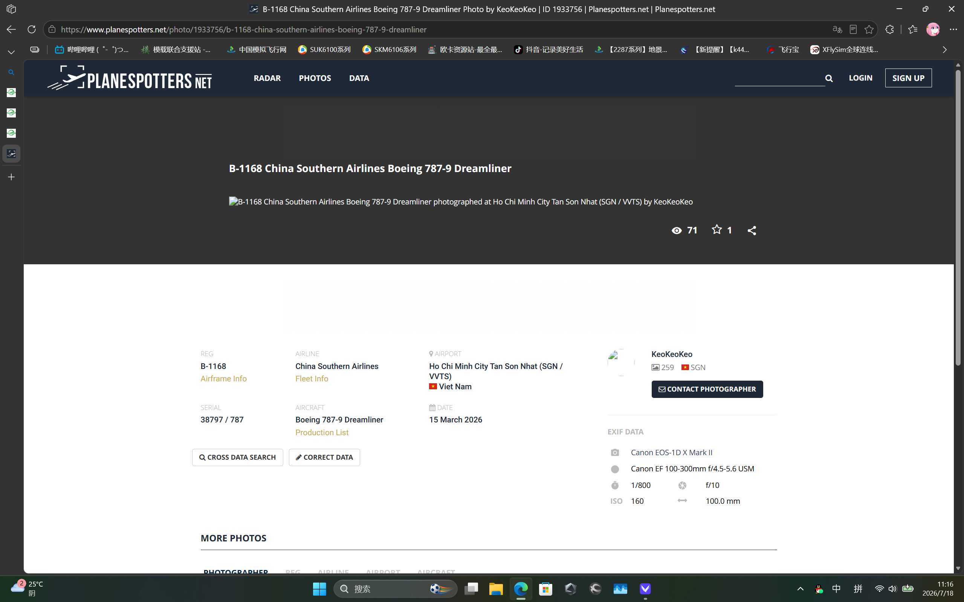Click the CONTACT PHOTOGRAPHER button
Image resolution: width=964 pixels, height=602 pixels.
tap(707, 389)
